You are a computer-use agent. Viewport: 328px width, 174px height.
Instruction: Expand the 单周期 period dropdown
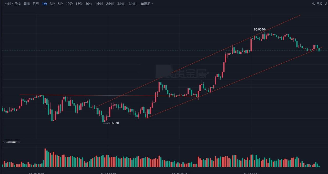pos(147,4)
